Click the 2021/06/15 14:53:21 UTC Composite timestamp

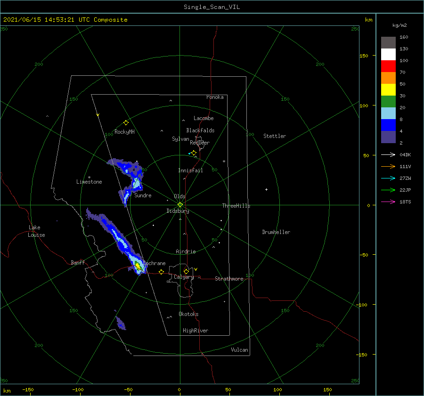[65, 20]
